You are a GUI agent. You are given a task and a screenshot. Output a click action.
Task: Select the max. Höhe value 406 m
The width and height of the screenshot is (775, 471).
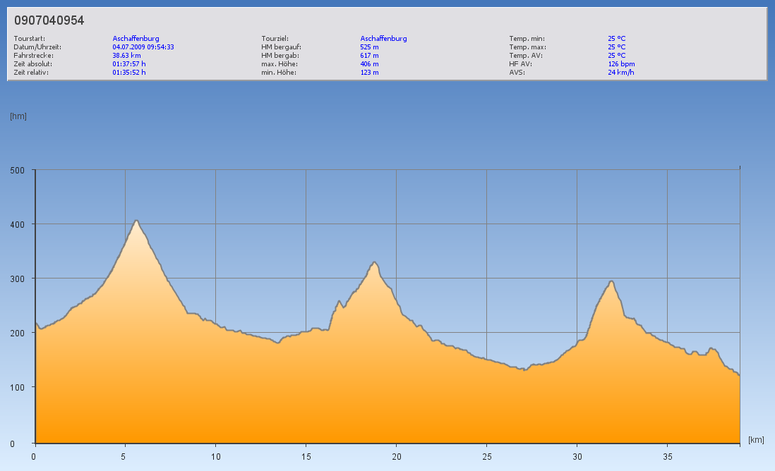click(x=369, y=64)
